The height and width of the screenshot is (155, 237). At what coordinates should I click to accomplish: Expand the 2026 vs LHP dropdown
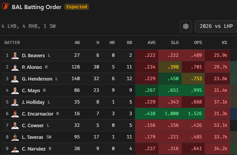pos(216,26)
